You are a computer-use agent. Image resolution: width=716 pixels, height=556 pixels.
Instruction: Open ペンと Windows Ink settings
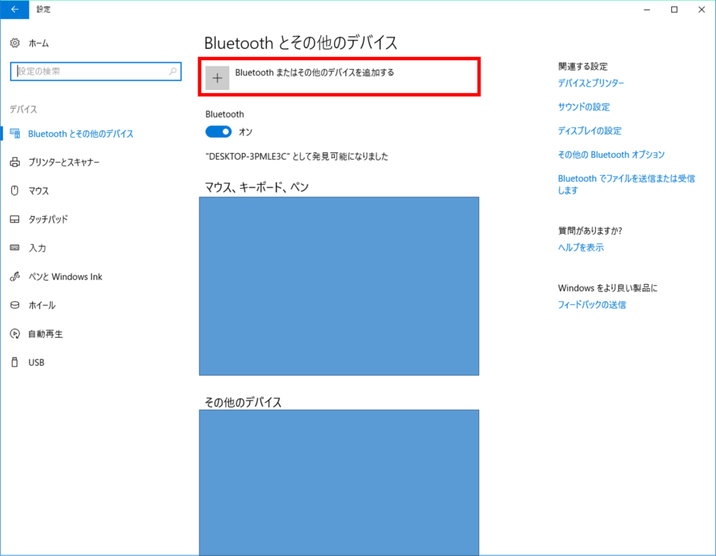pos(65,276)
